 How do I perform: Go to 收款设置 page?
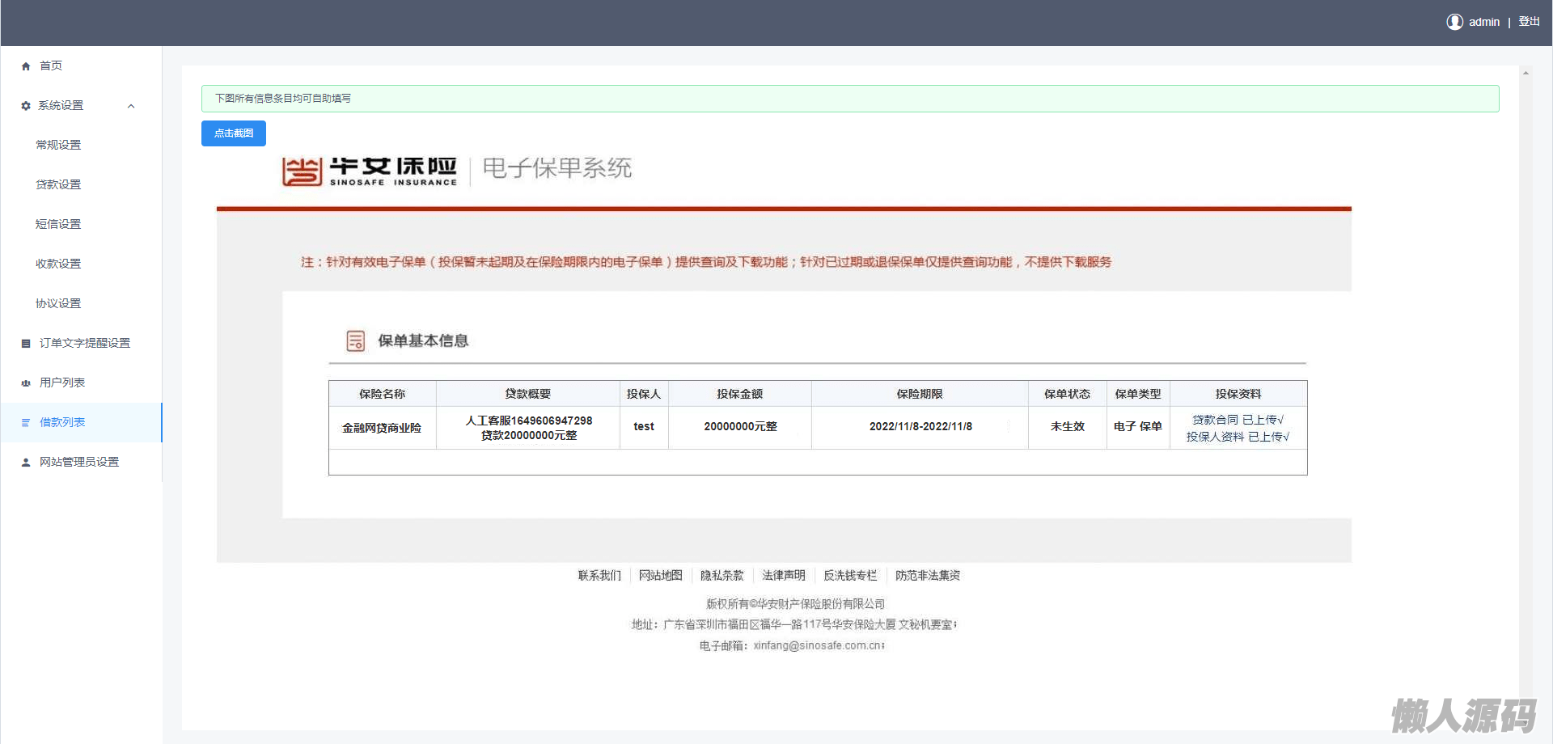(58, 264)
